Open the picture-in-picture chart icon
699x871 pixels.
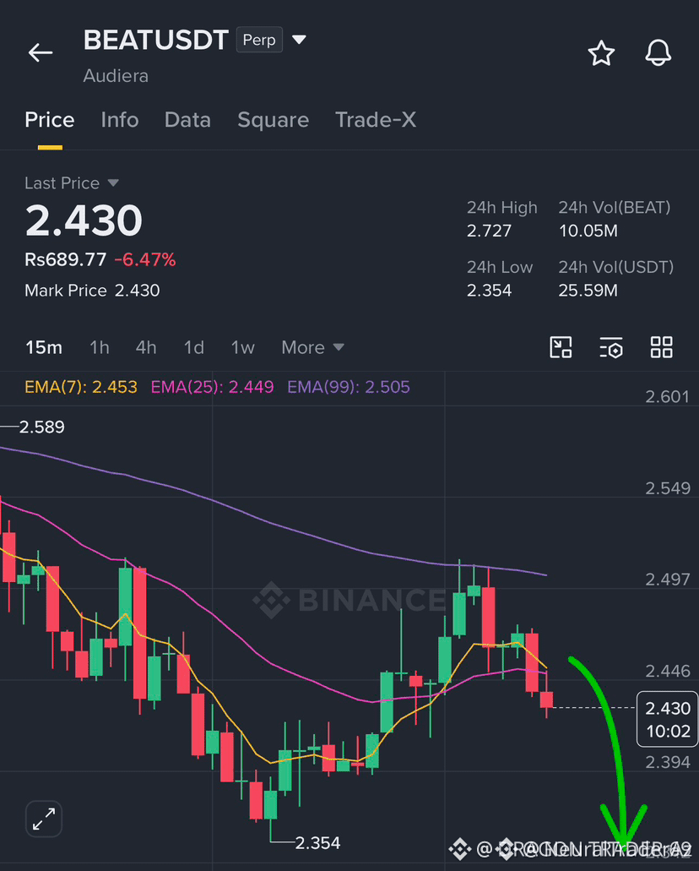(x=561, y=347)
